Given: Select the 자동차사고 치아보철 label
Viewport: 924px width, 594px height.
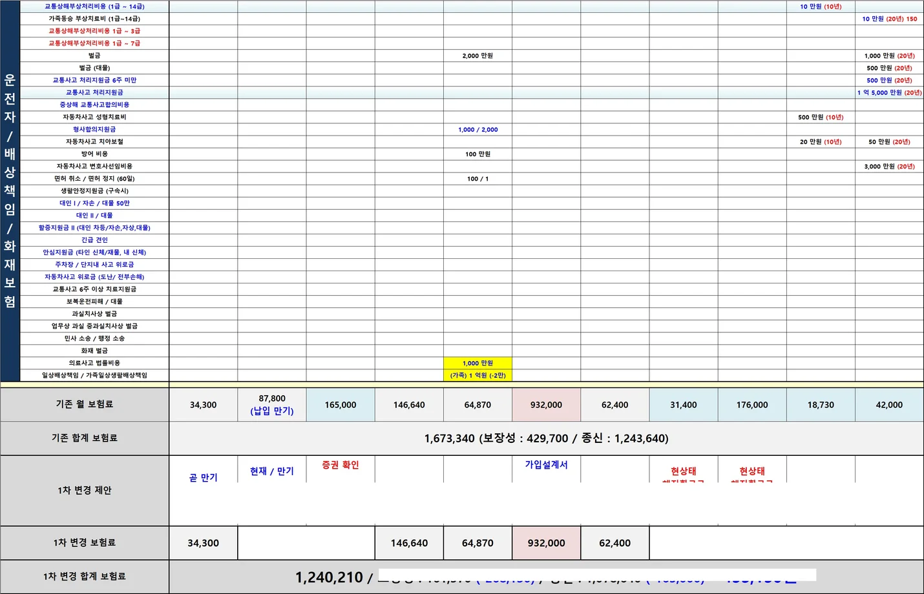Looking at the screenshot, I should click(94, 141).
